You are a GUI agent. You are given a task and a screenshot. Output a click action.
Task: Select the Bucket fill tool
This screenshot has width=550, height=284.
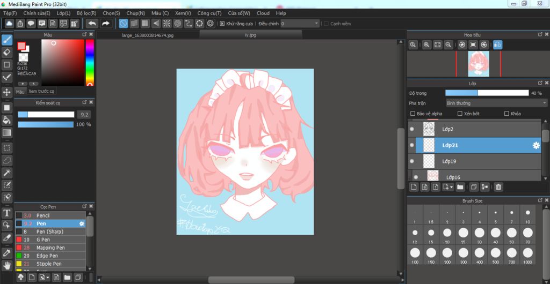click(6, 121)
